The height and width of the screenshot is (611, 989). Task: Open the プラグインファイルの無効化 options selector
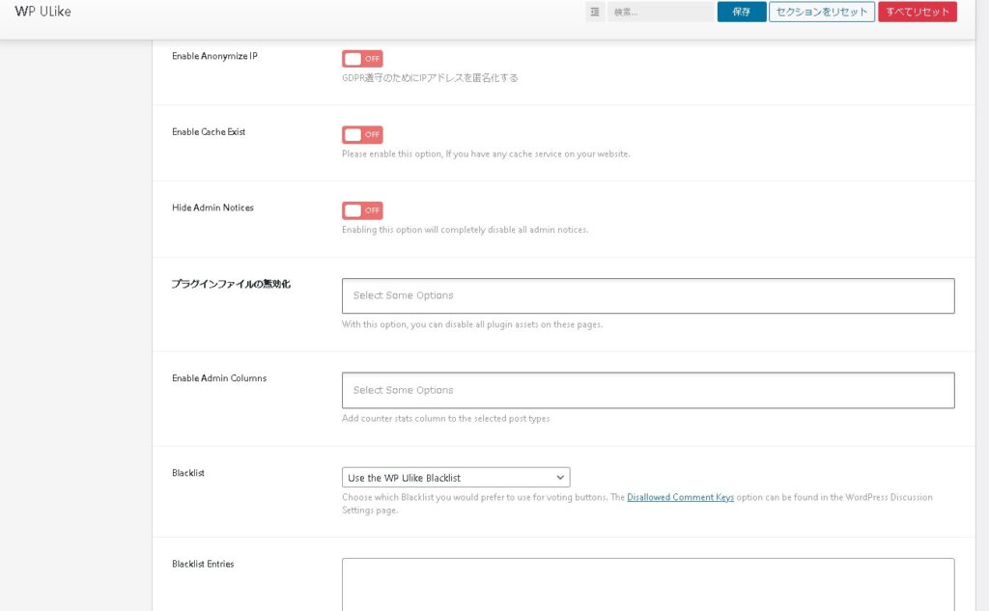(x=647, y=295)
